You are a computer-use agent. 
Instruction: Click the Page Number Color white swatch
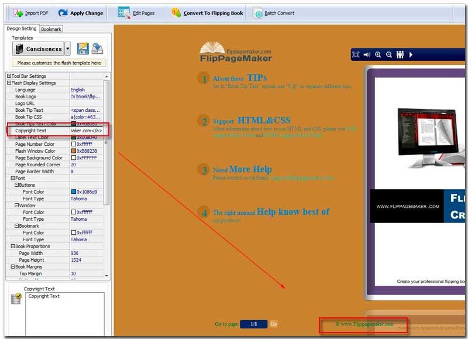coord(74,144)
